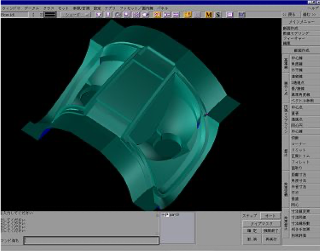Image resolution: width=320 pixels, height=251 pixels.
Task: Go forward with the 進む arrow button
Action: 309,14
